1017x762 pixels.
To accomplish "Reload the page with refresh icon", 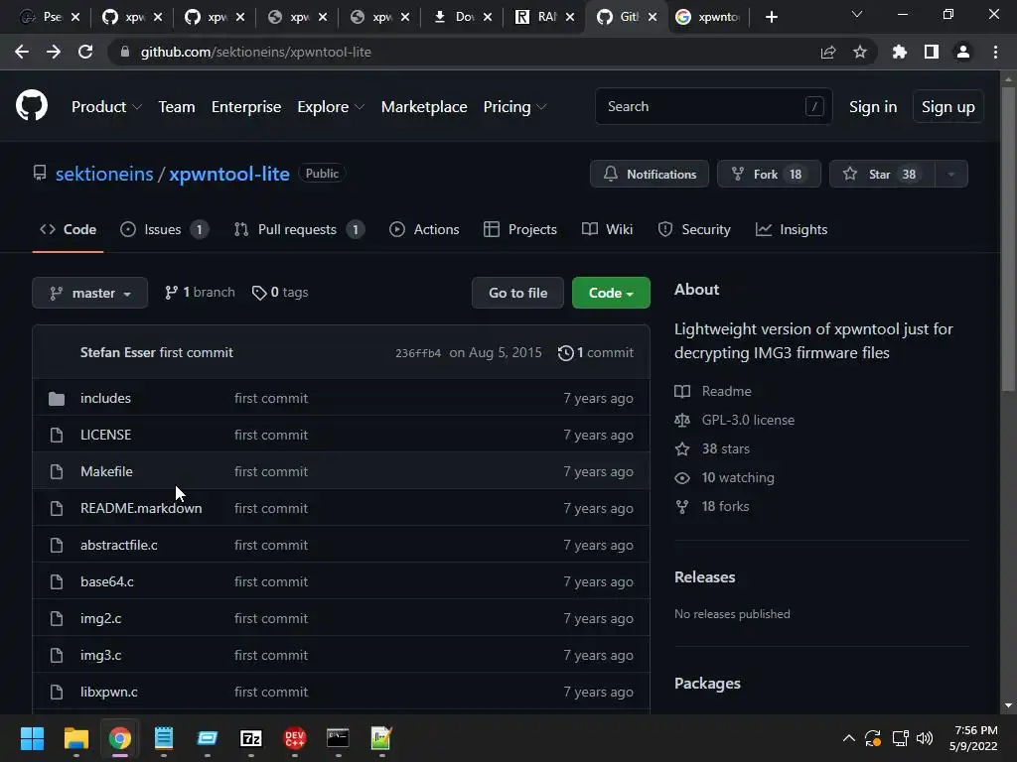I will pos(85,52).
